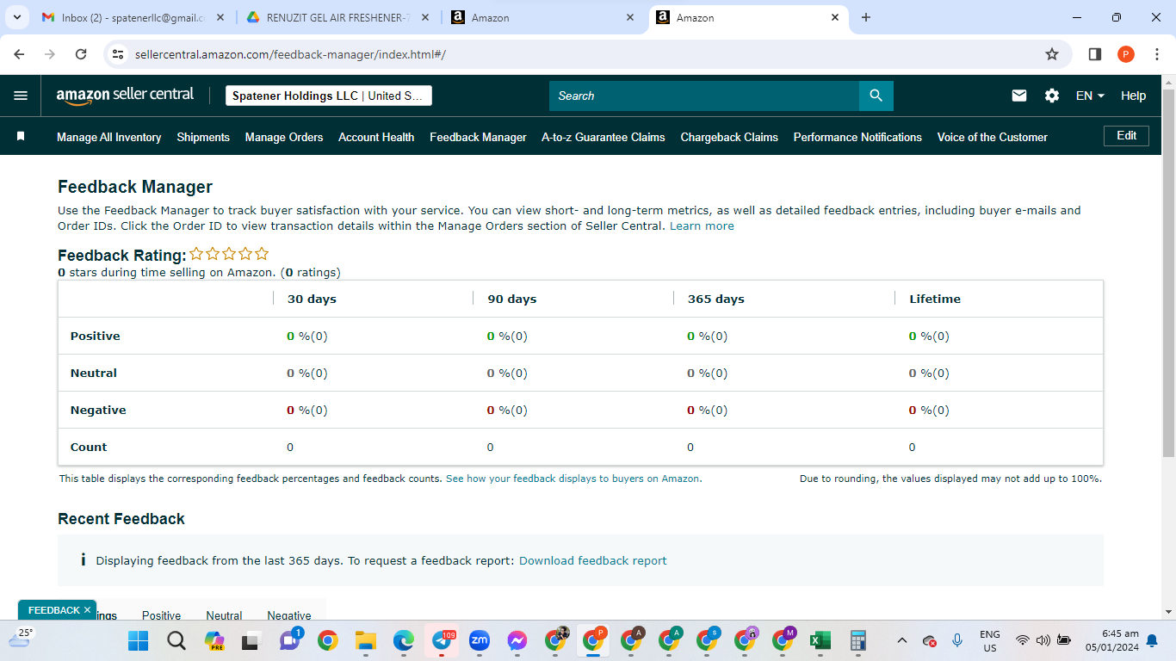The height and width of the screenshot is (661, 1176).
Task: Click the Amazon Seller Central logo
Action: coord(126,96)
